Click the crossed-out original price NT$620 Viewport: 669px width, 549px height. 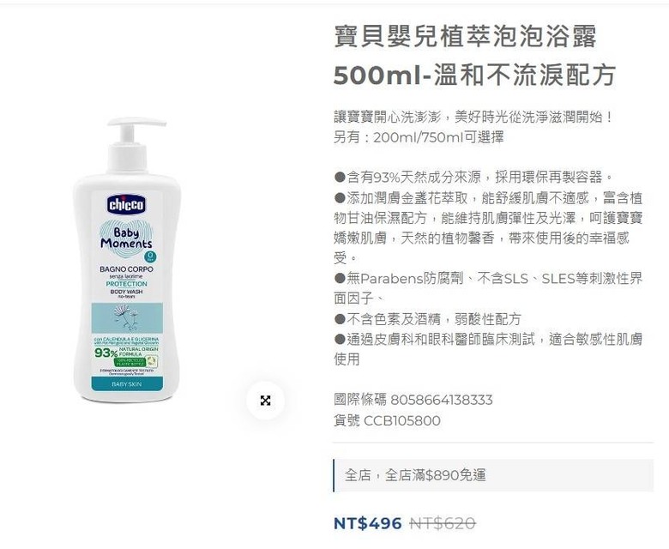click(x=443, y=523)
